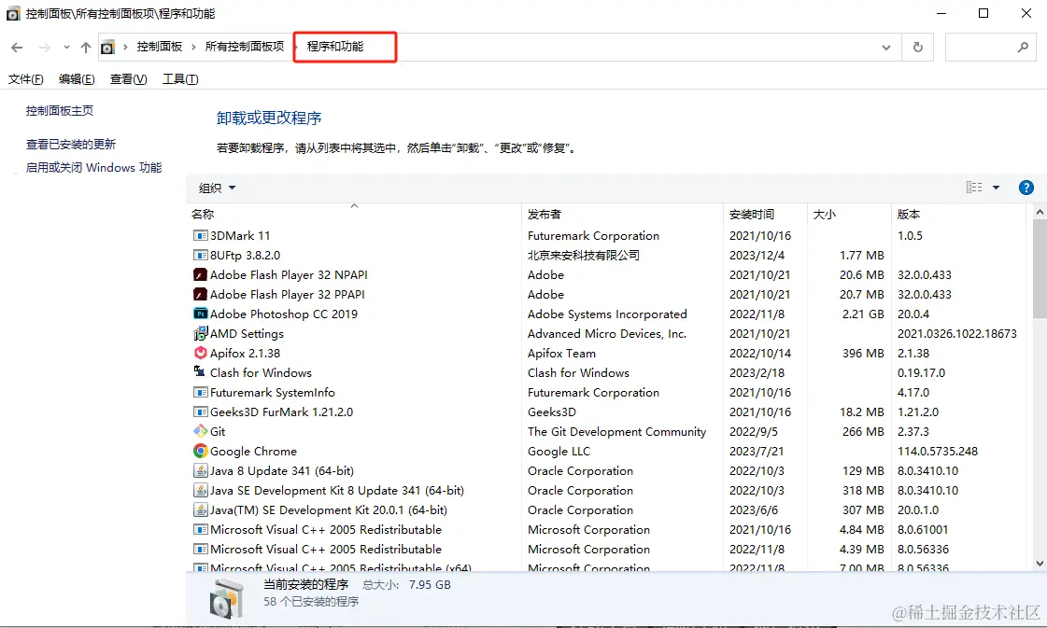Screen dimensions: 1047x628
Task: Select Microsoft Visual C++ 2005 Redistributable 8.0.61001 row
Action: coord(606,530)
